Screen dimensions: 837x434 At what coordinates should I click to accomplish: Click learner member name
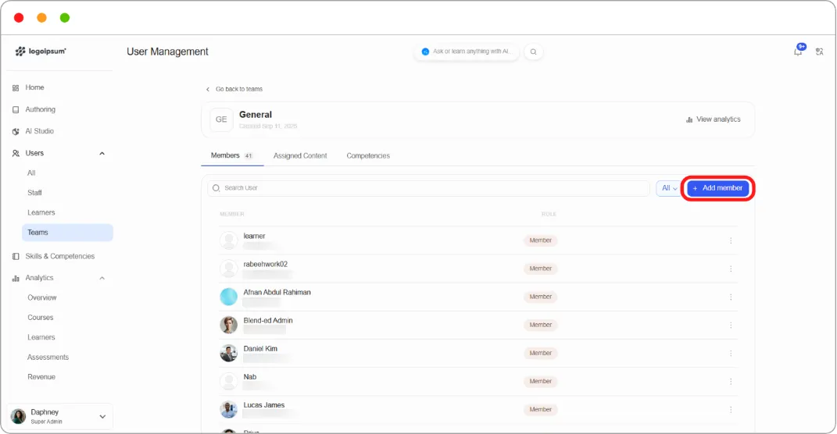click(x=254, y=237)
